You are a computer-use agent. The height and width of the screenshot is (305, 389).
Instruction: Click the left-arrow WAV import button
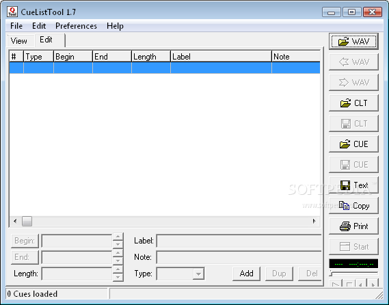pos(353,62)
